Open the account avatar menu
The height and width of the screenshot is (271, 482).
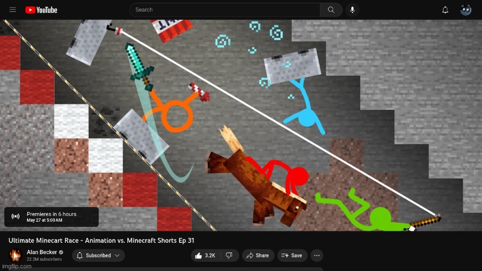point(466,10)
